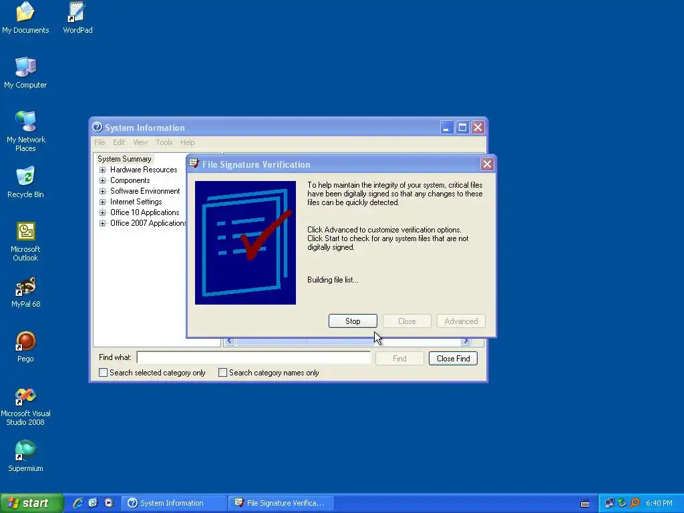
Task: Click the 6:40 PM taskbar clock
Action: 659,503
